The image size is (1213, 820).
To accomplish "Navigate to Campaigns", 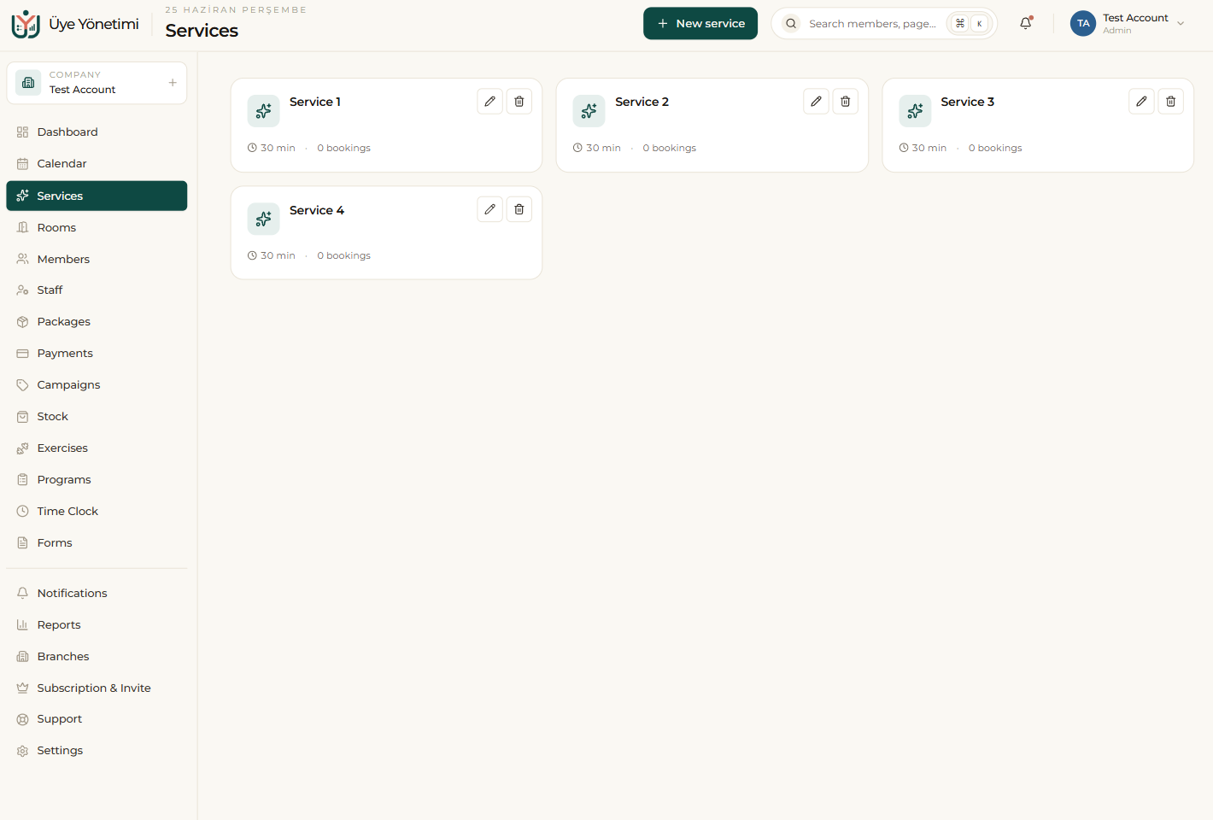I will tap(97, 385).
